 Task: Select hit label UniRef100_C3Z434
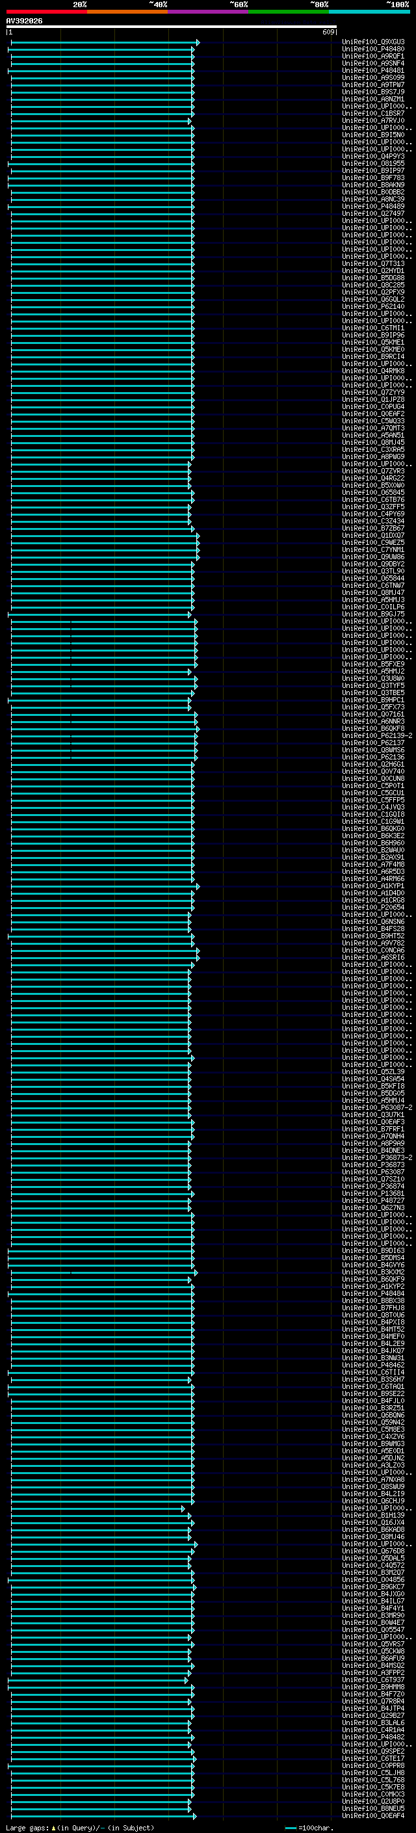tap(373, 521)
